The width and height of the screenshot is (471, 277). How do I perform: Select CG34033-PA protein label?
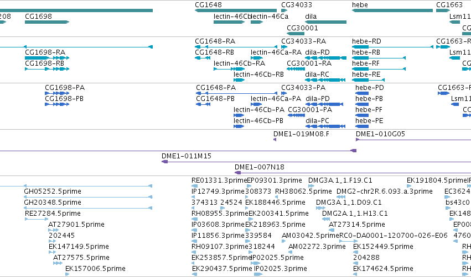pyautogui.click(x=303, y=88)
